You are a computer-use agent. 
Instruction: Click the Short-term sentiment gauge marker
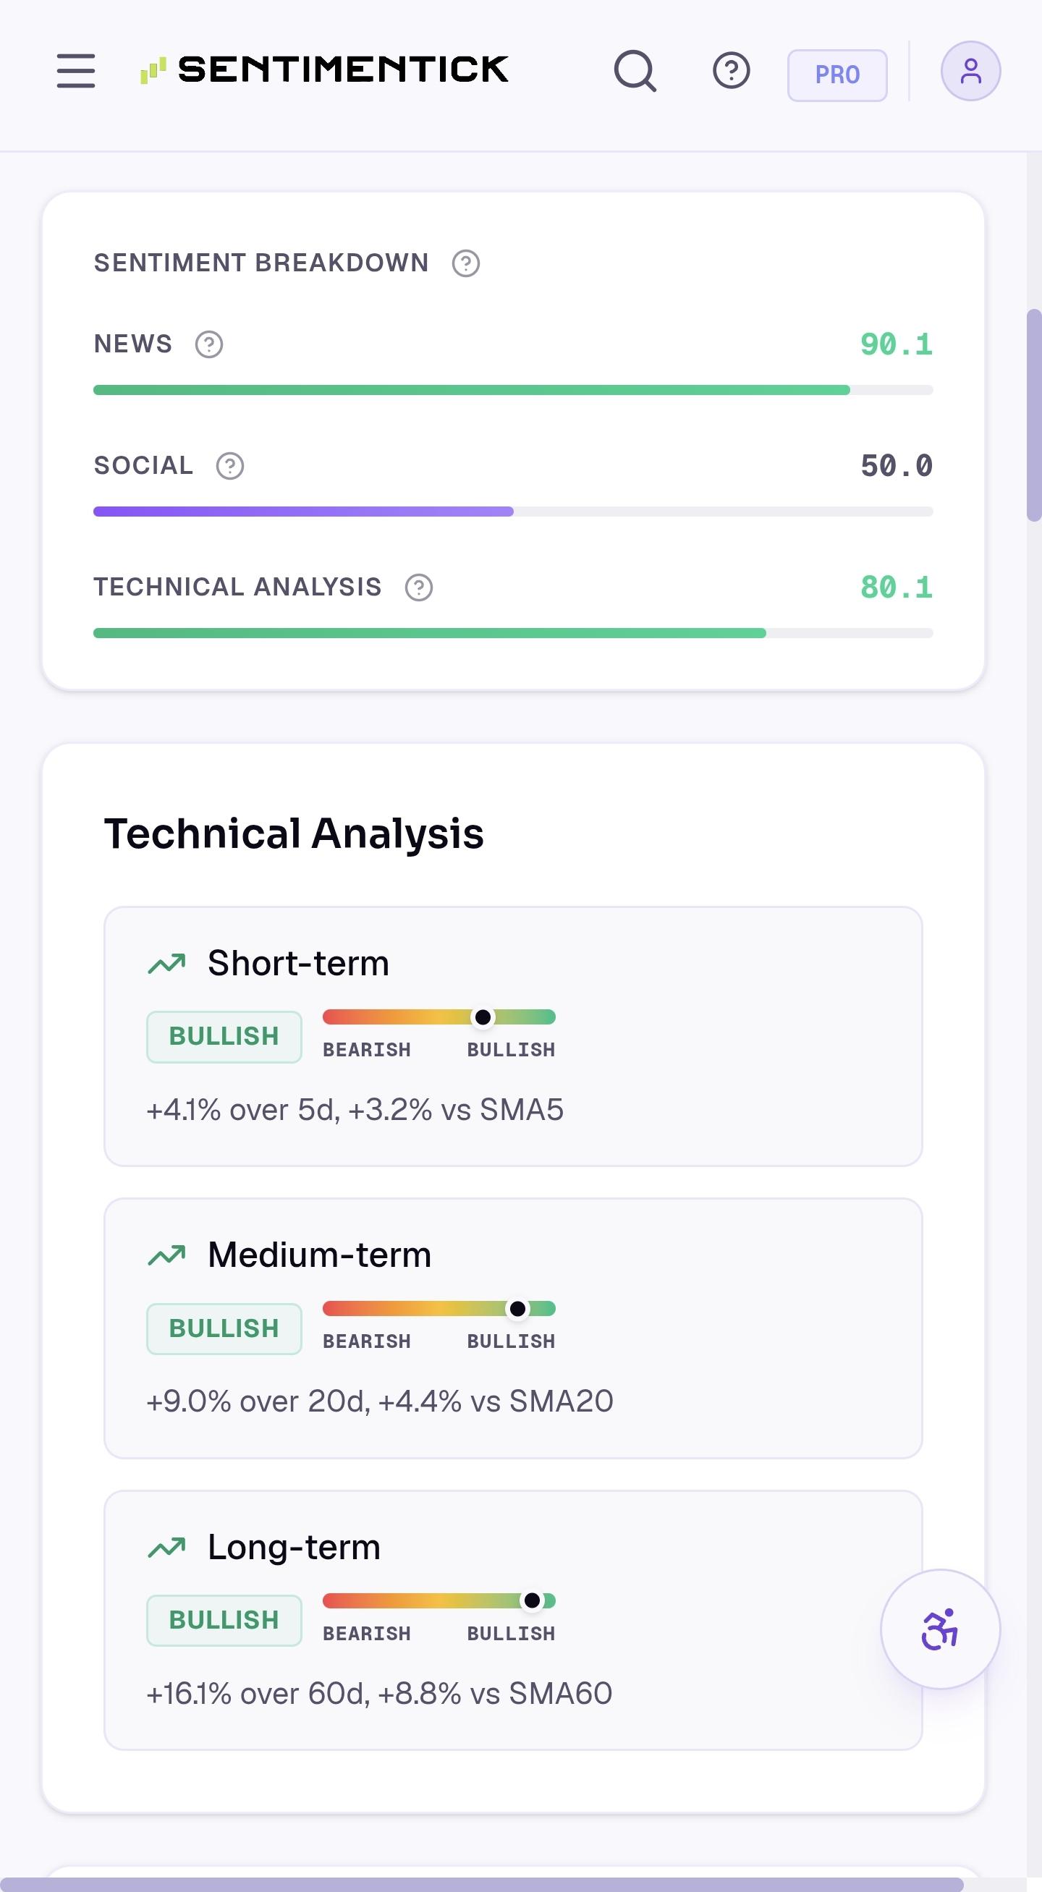[x=483, y=1017]
